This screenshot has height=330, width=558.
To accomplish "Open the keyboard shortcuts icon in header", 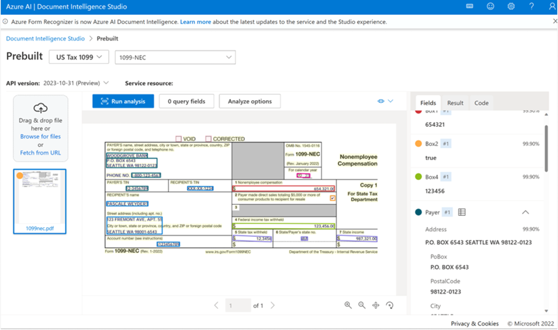I will tap(470, 6).
